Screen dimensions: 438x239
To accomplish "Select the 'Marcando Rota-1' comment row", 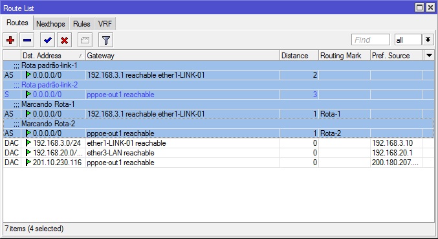I will [219, 104].
